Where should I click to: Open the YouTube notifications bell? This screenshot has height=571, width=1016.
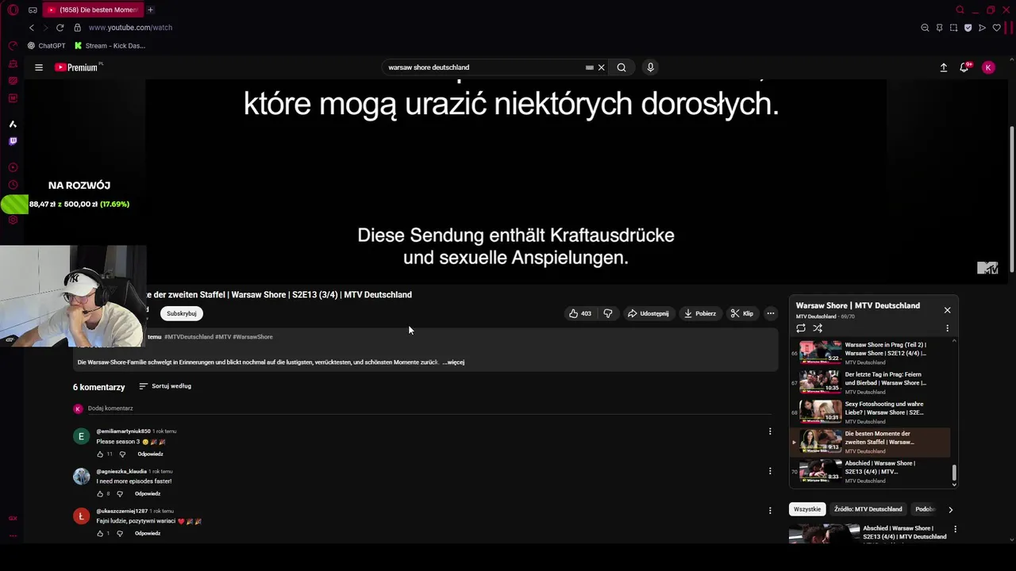click(964, 67)
